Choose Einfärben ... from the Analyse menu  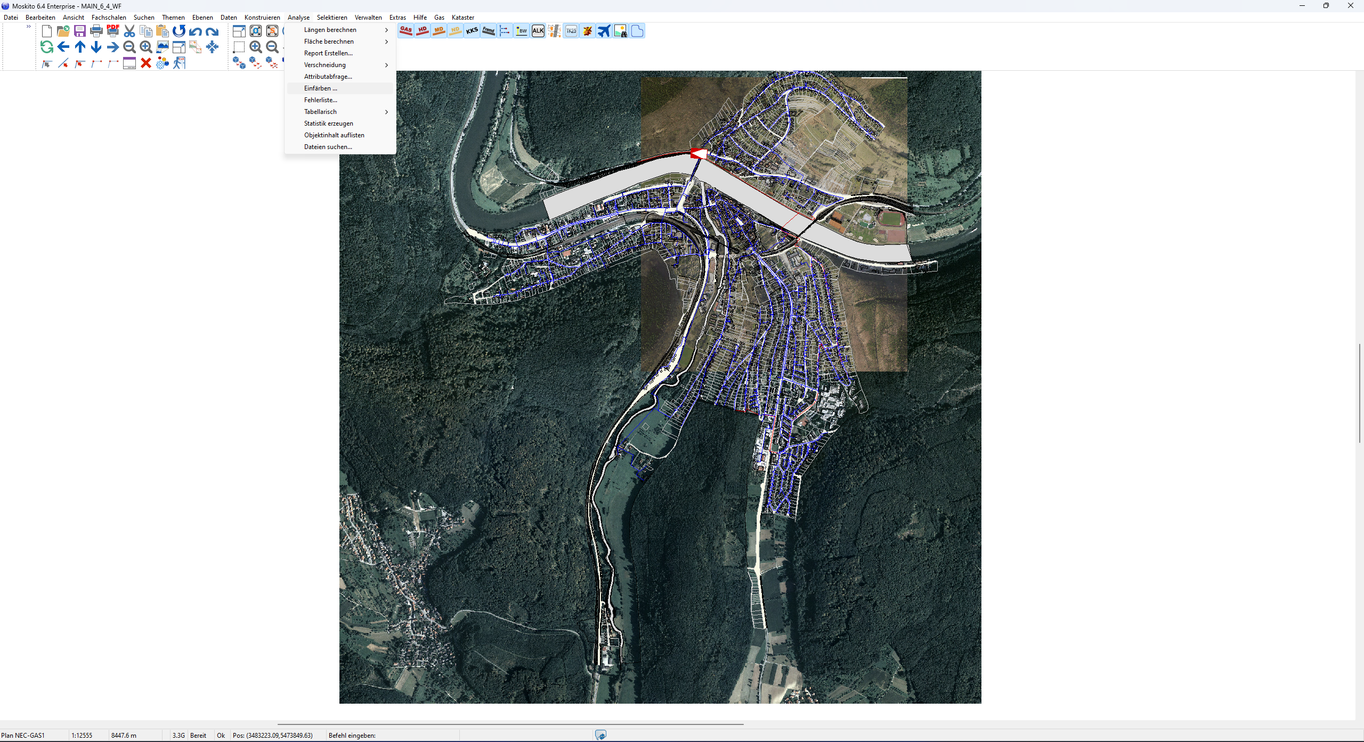(340, 88)
